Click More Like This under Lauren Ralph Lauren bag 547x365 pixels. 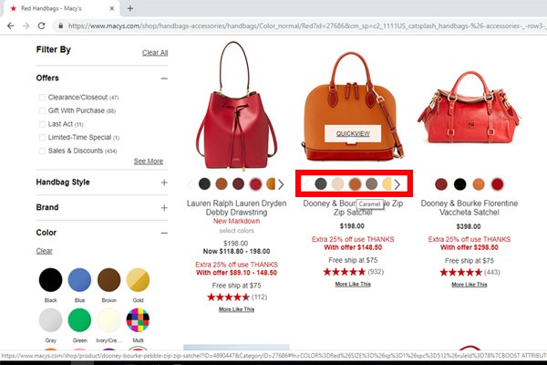point(236,309)
